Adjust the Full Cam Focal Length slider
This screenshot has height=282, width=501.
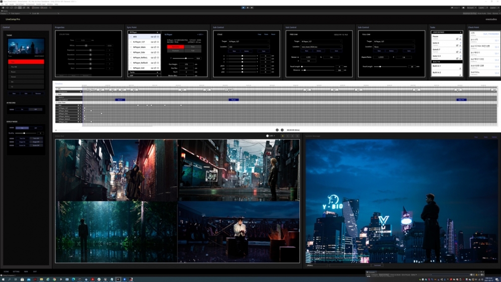pos(380,67)
